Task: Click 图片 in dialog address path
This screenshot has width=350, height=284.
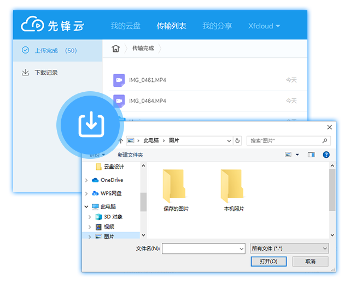Action: click(174, 140)
